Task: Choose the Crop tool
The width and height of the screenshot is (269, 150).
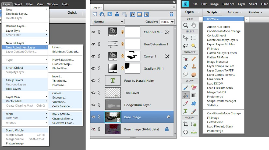Action: click(186, 124)
